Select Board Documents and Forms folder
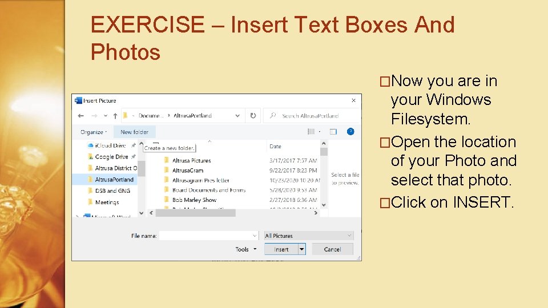The height and width of the screenshot is (308, 548). [x=209, y=190]
